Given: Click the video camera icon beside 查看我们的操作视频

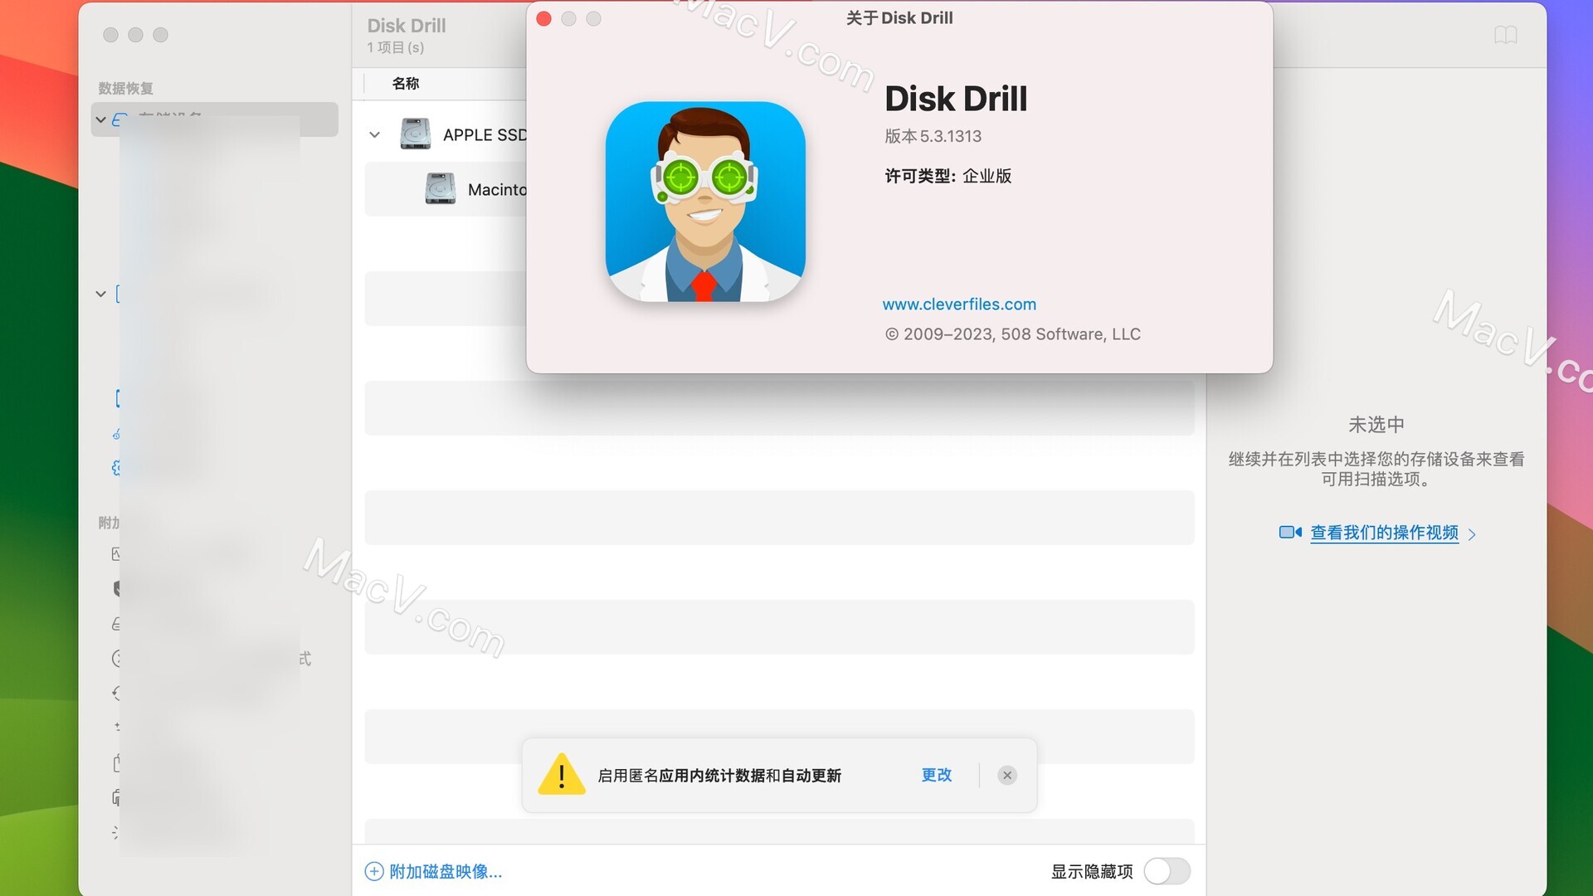Looking at the screenshot, I should [1290, 532].
